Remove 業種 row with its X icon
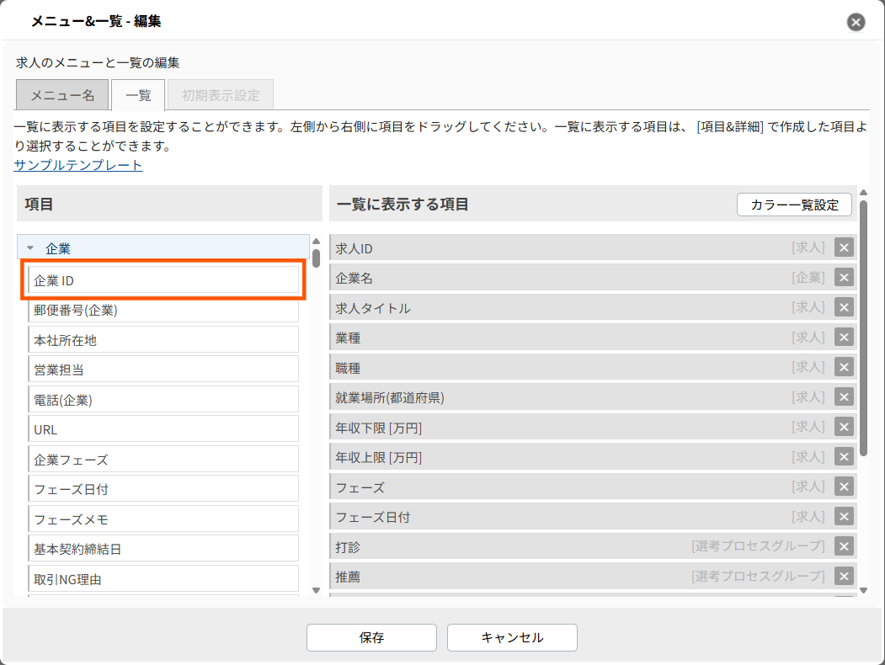The width and height of the screenshot is (885, 665). [x=844, y=338]
